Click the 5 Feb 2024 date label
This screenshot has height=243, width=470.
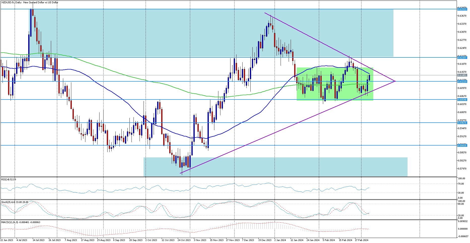329,240
